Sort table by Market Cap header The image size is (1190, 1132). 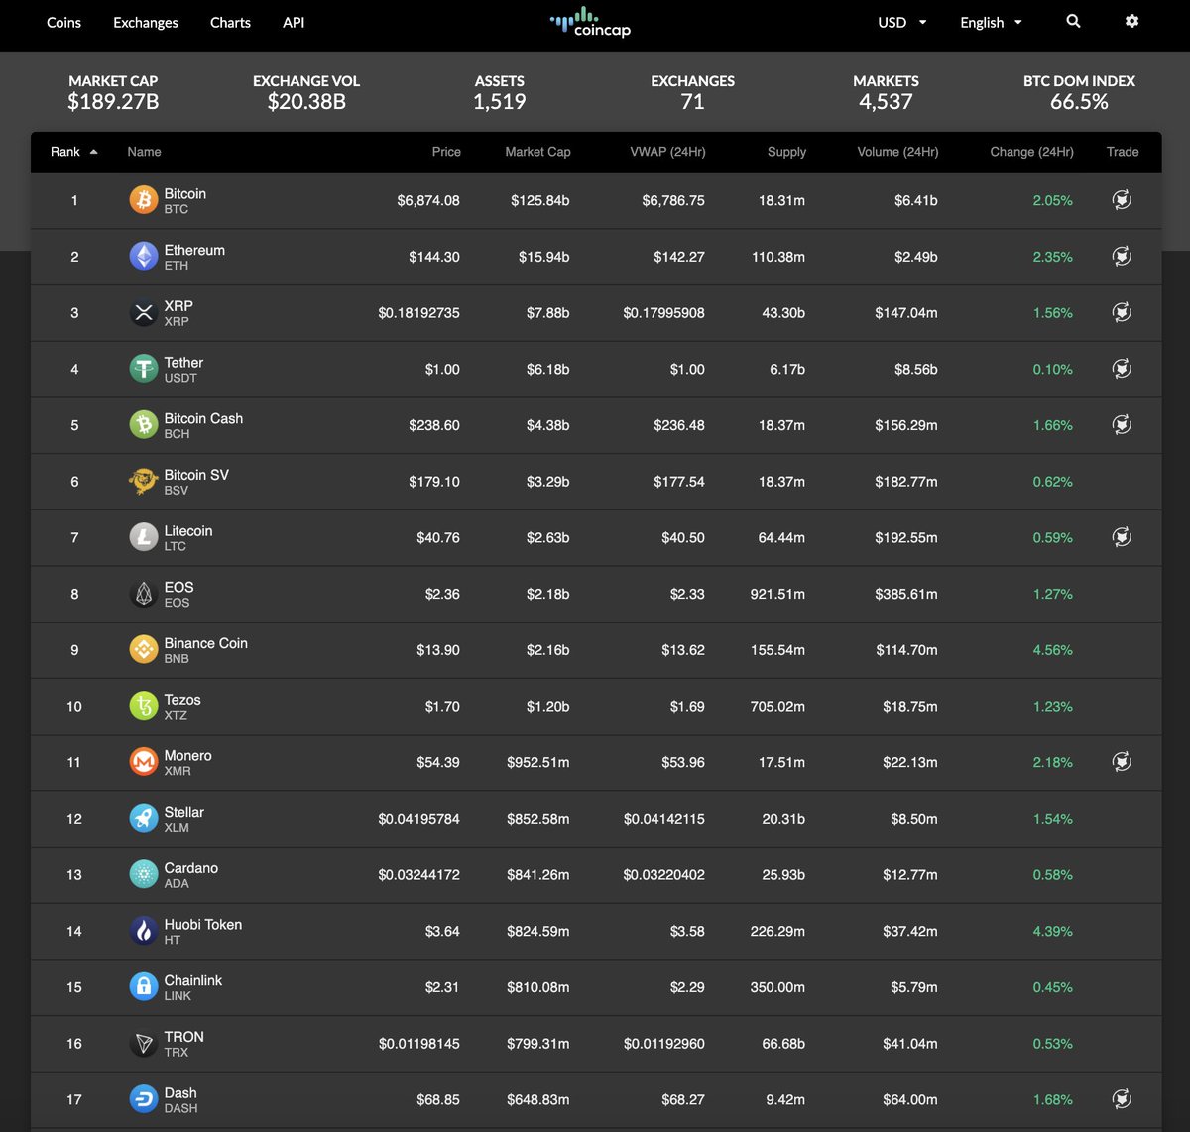point(537,152)
